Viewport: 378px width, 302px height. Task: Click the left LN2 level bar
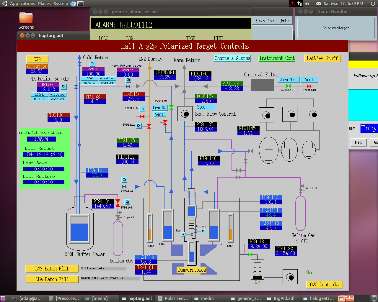[x=150, y=228]
